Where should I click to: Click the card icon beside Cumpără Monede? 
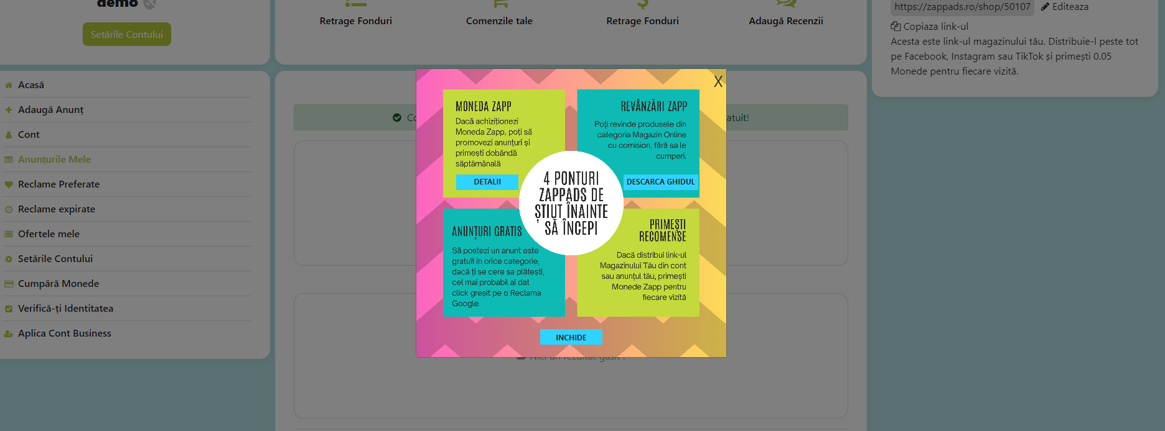[9, 284]
